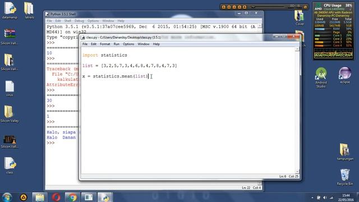The height and width of the screenshot is (202, 359).
Task: Click the network icon in system tray
Action: click(x=332, y=198)
